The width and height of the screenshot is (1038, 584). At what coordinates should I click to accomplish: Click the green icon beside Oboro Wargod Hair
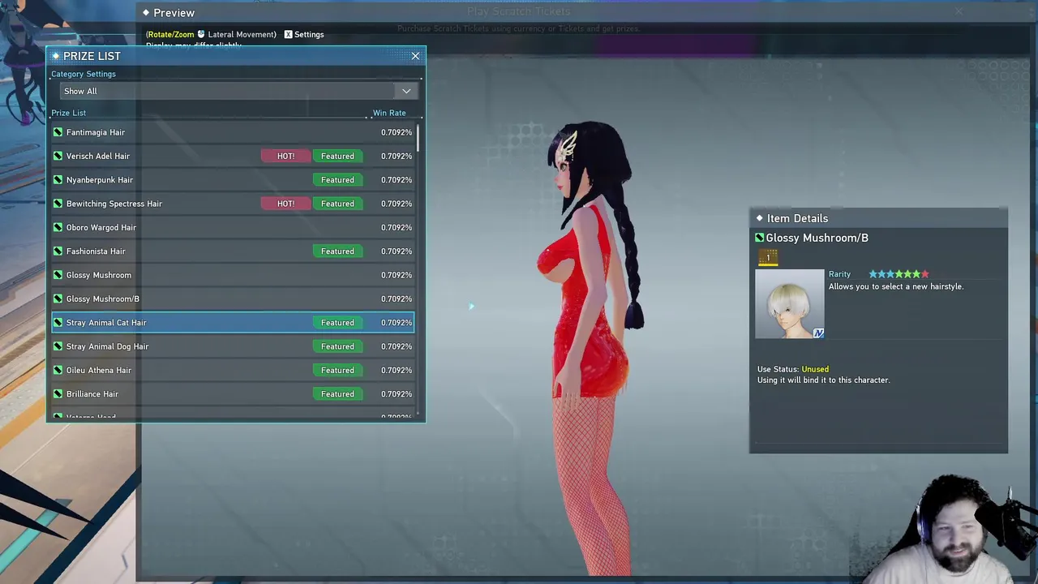click(x=58, y=227)
